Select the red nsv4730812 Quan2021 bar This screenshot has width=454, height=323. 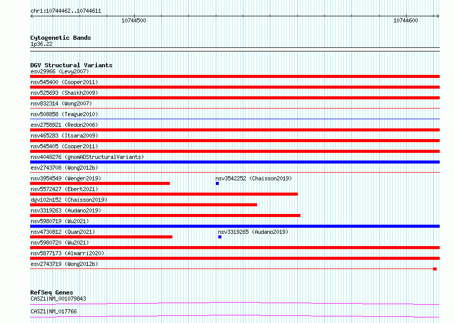click(102, 237)
